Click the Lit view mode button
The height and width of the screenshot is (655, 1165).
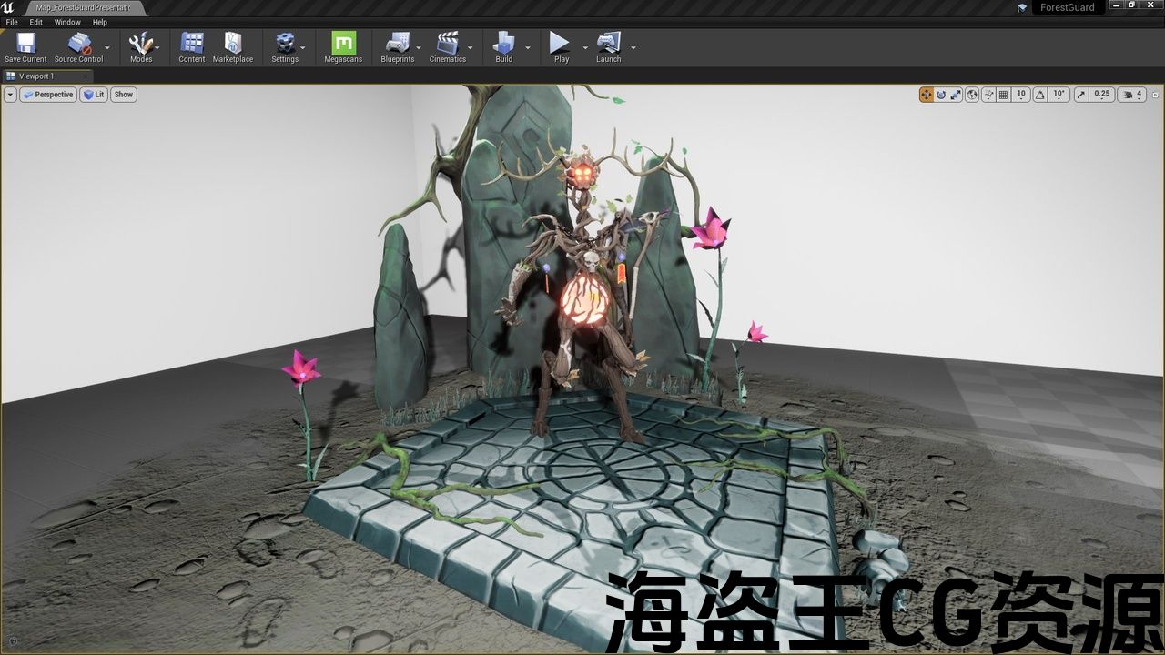94,95
